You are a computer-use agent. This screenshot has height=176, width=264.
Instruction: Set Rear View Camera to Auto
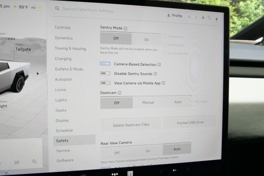(x=177, y=149)
